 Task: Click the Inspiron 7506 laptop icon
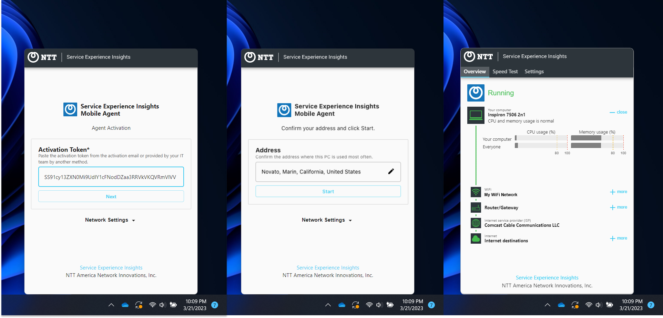pos(476,115)
